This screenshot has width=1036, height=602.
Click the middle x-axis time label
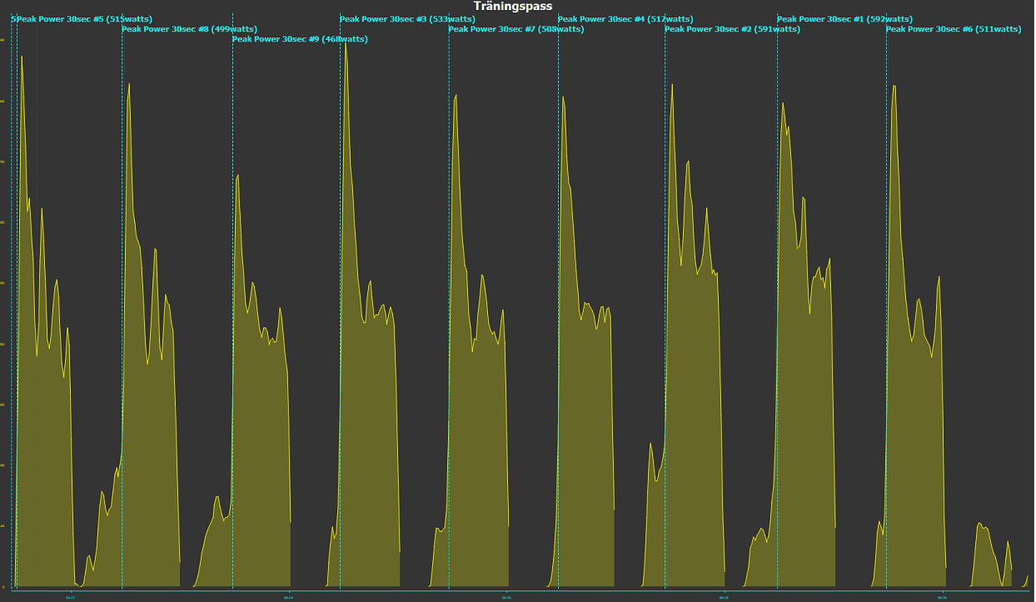click(x=506, y=596)
